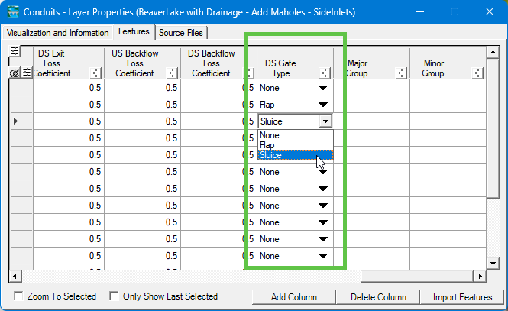
Task: Click the row options icon beside the eye
Action: coord(27,73)
